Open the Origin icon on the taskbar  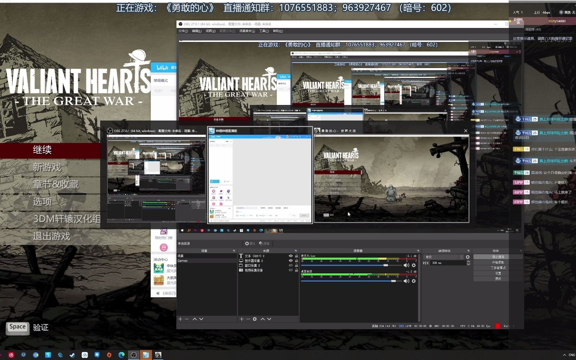109,355
